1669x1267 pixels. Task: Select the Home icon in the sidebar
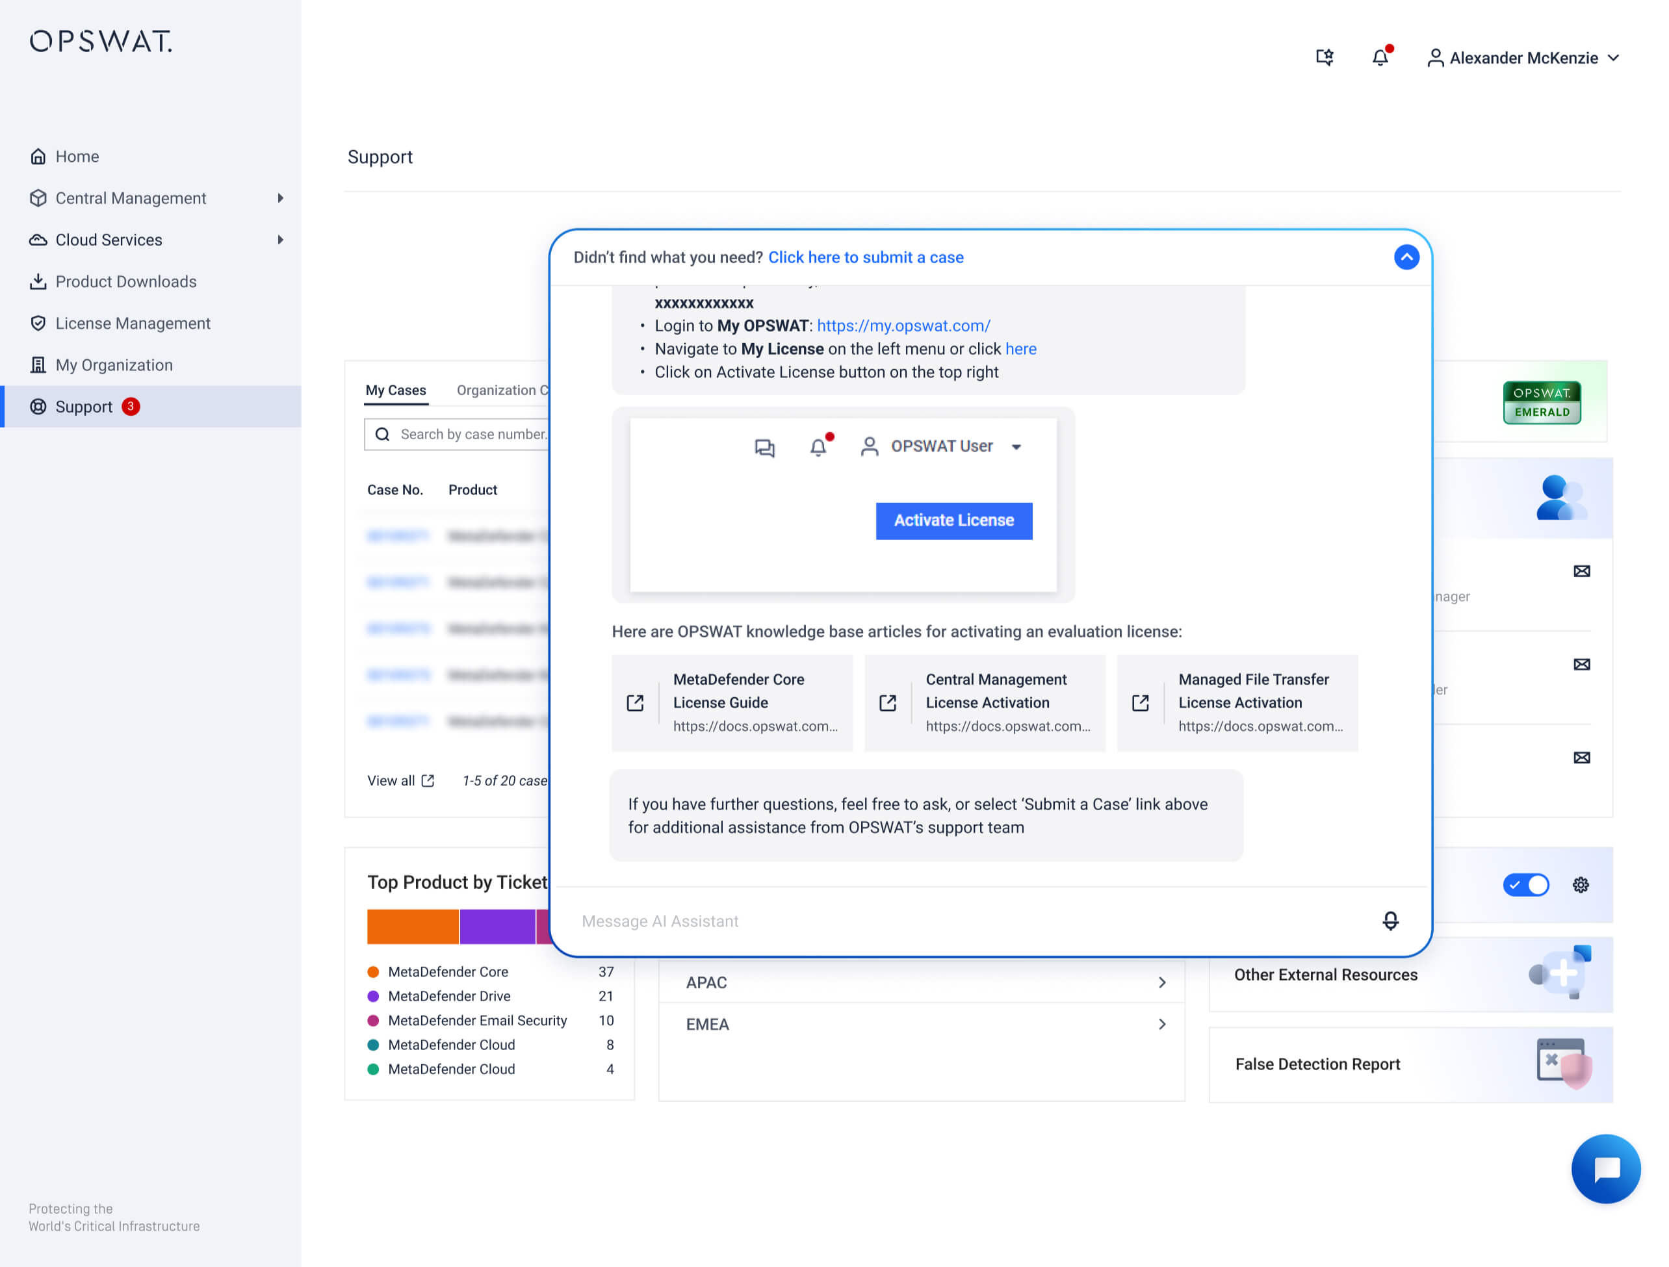point(38,156)
